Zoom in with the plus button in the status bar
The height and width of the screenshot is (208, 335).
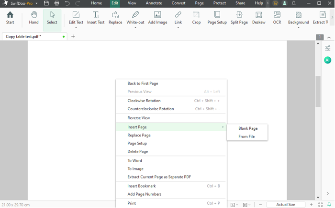tap(311, 205)
